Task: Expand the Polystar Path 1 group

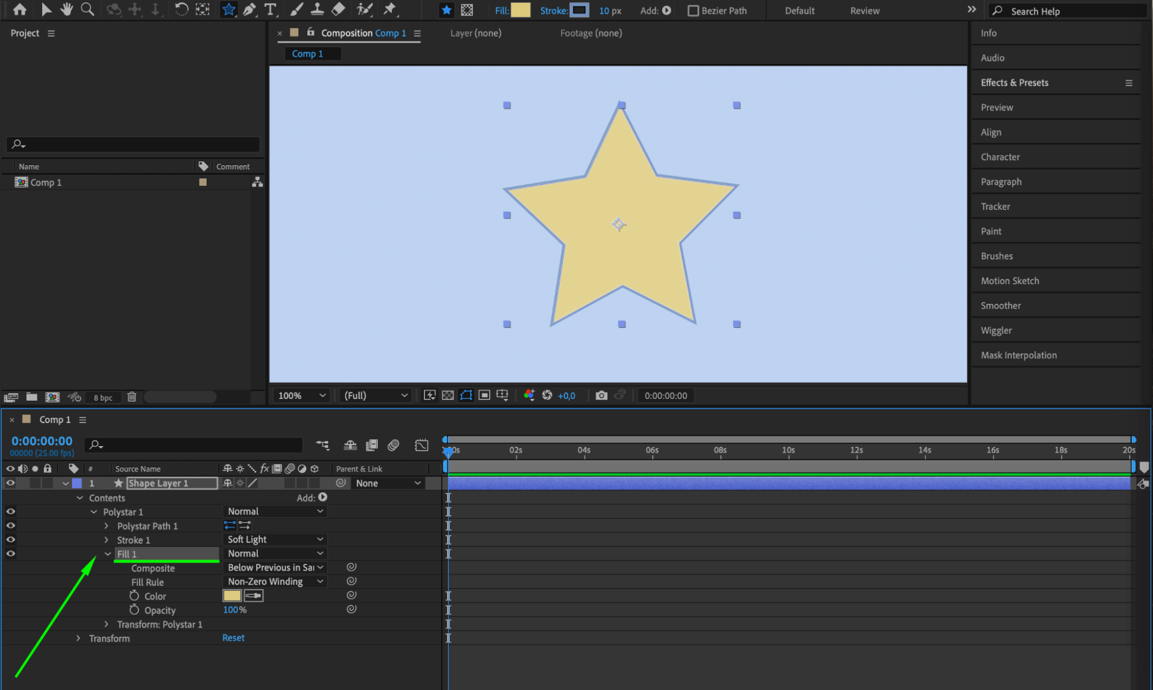Action: tap(106, 526)
